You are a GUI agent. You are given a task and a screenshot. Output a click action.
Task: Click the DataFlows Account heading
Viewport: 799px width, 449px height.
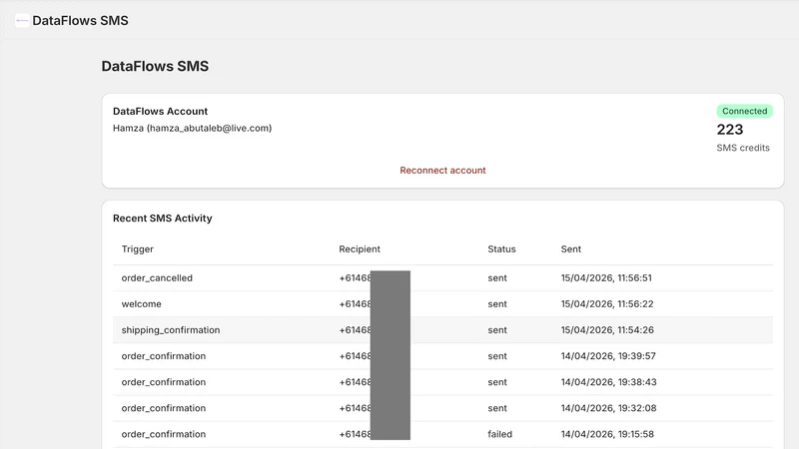(160, 112)
